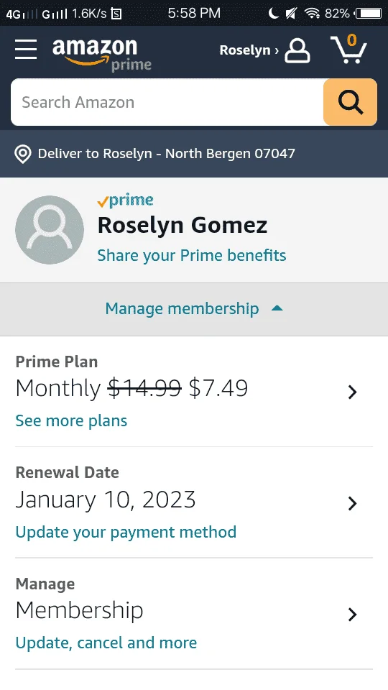
Task: Tap the Roselyn account name text
Action: (x=245, y=50)
